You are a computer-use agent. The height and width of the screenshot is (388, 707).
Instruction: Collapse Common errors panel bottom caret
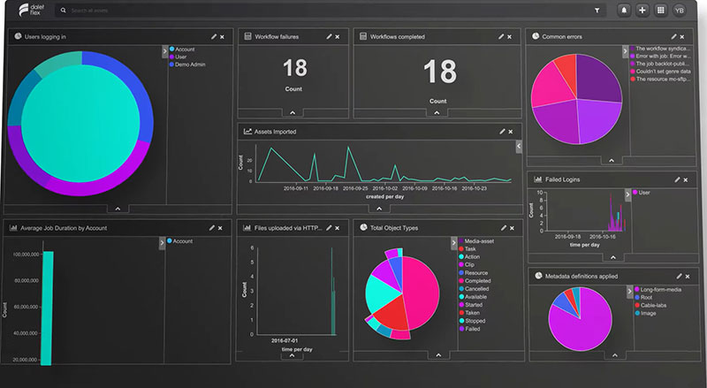click(x=612, y=161)
